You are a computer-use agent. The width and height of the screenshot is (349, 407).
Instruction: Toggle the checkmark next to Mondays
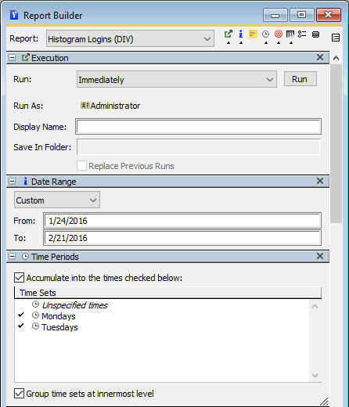click(x=21, y=315)
